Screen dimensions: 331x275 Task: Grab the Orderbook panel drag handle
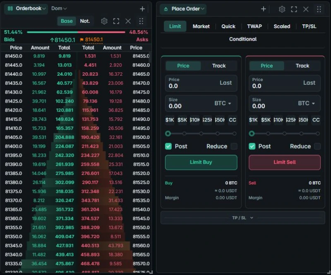[x=141, y=21]
